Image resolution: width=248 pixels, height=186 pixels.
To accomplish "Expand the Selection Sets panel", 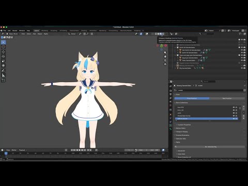I will (x=180, y=138).
